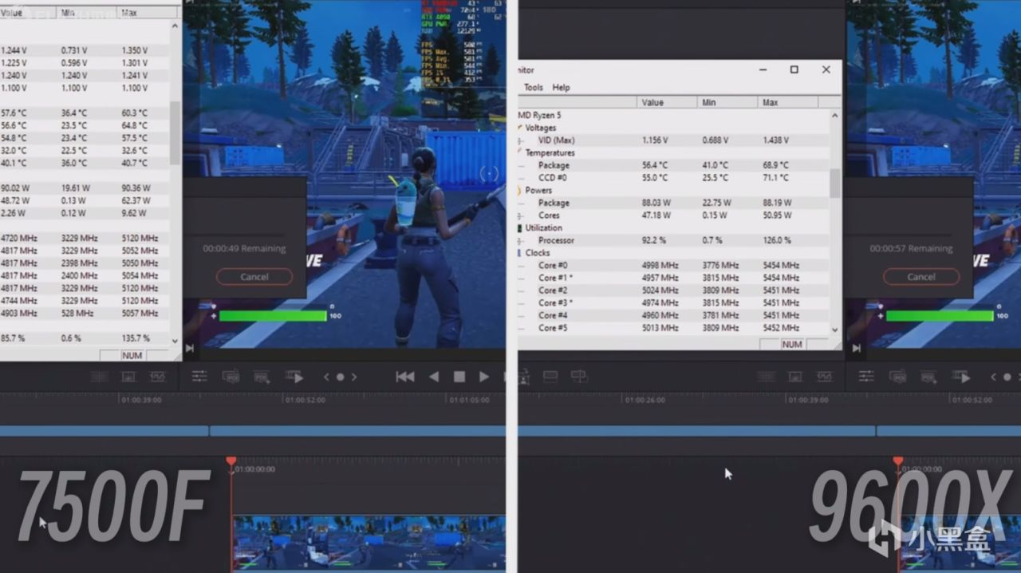The height and width of the screenshot is (573, 1021).
Task: Click the red playhead on 7500F timeline
Action: [231, 461]
